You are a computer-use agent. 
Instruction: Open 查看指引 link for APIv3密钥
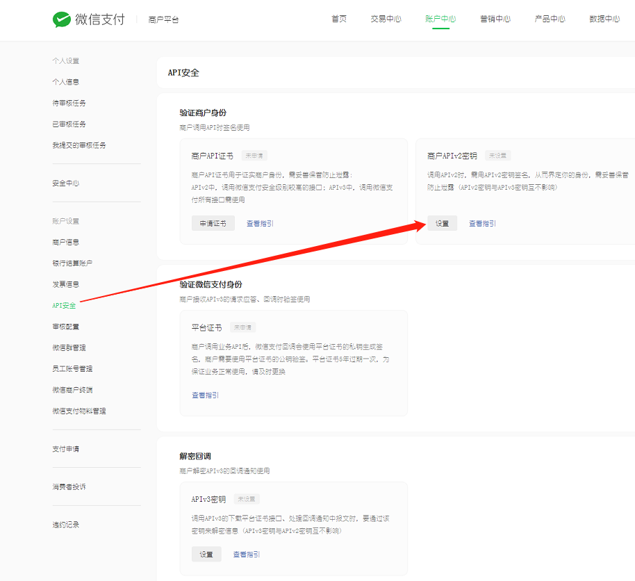246,555
